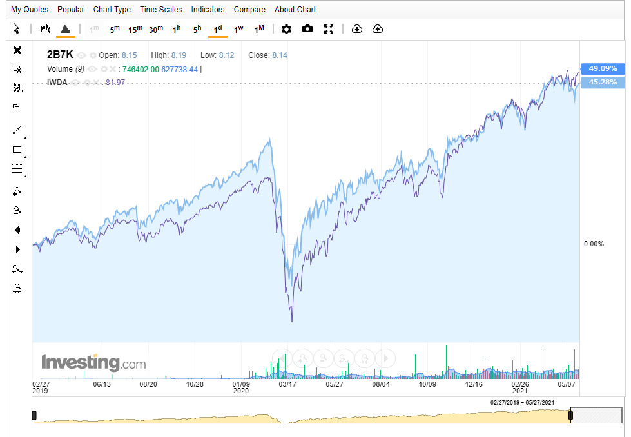Switch to 1w time interval
The image size is (631, 437).
coord(238,29)
